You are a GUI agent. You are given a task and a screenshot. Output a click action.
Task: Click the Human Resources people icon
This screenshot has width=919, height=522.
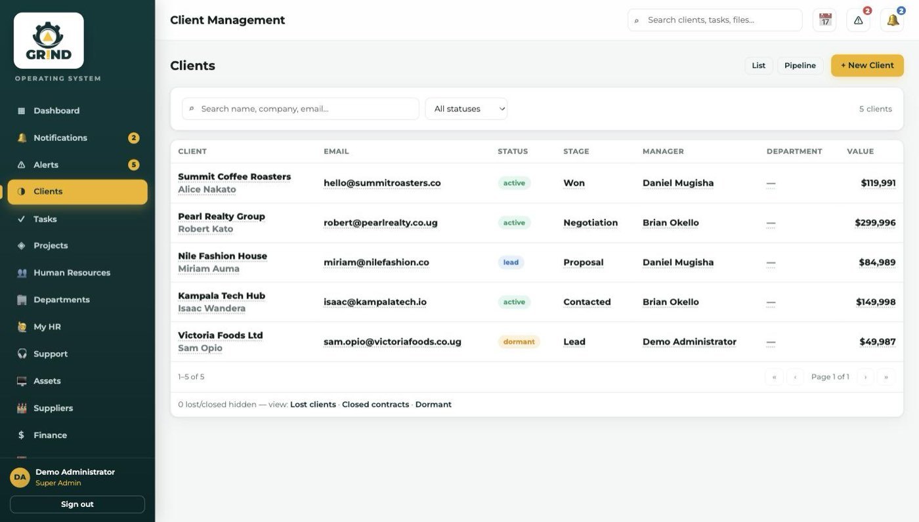[22, 273]
